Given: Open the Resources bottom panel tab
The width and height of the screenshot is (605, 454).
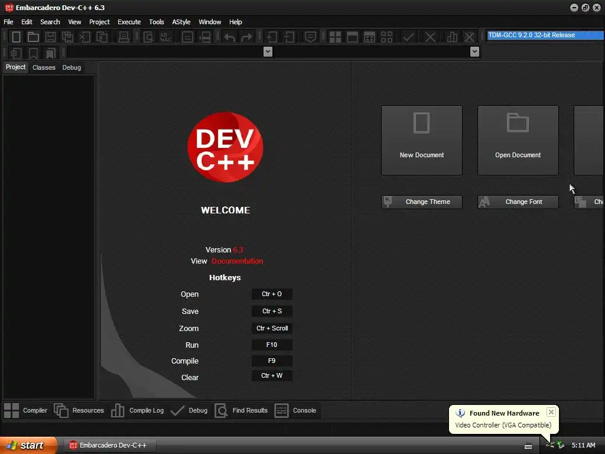Looking at the screenshot, I should pyautogui.click(x=79, y=410).
